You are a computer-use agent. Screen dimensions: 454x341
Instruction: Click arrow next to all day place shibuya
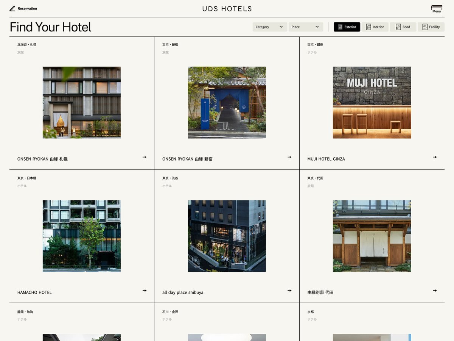pyautogui.click(x=289, y=291)
